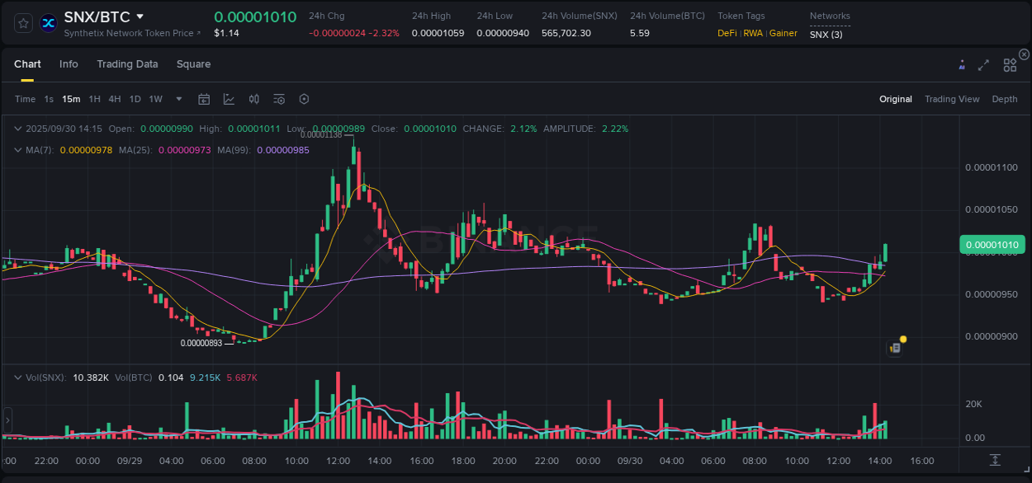
Task: Open the chart settings hexagon icon
Action: [304, 99]
